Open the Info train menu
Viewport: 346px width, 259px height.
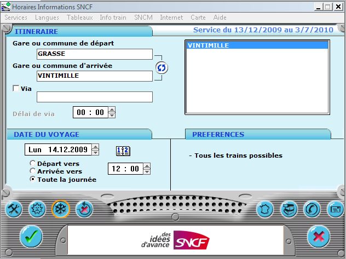(x=113, y=18)
